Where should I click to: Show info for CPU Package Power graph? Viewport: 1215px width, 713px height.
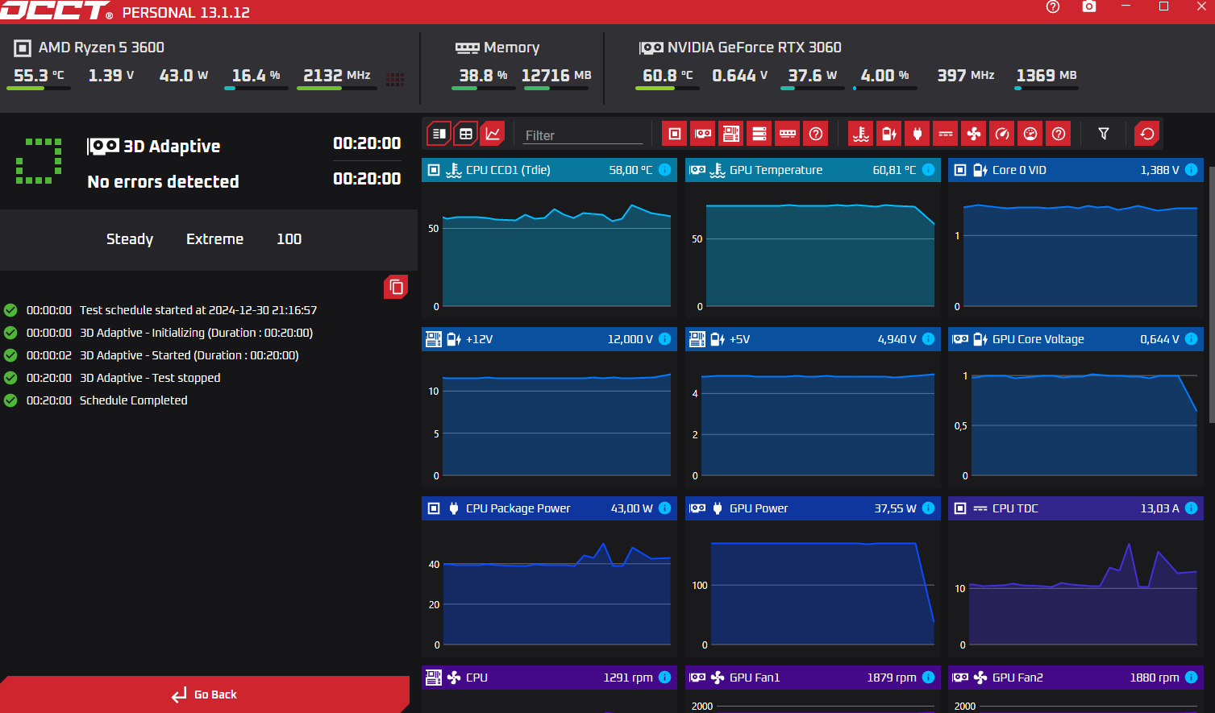pyautogui.click(x=664, y=508)
